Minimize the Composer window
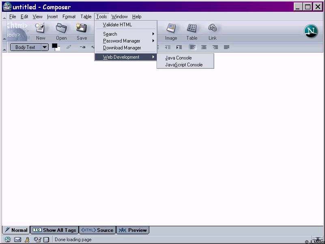The width and height of the screenshot is (325, 244). pos(298,7)
